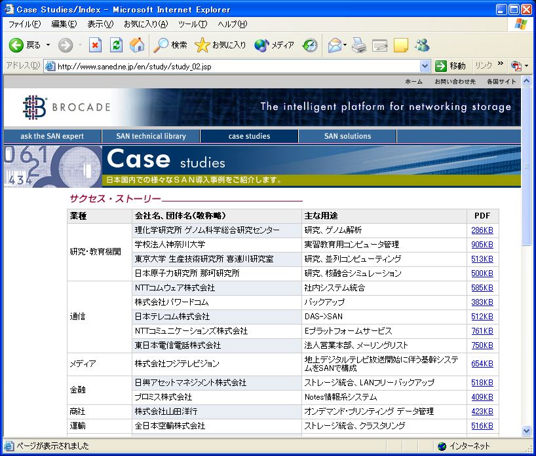Click the Brocade logo
The image size is (536, 456).
(x=66, y=107)
